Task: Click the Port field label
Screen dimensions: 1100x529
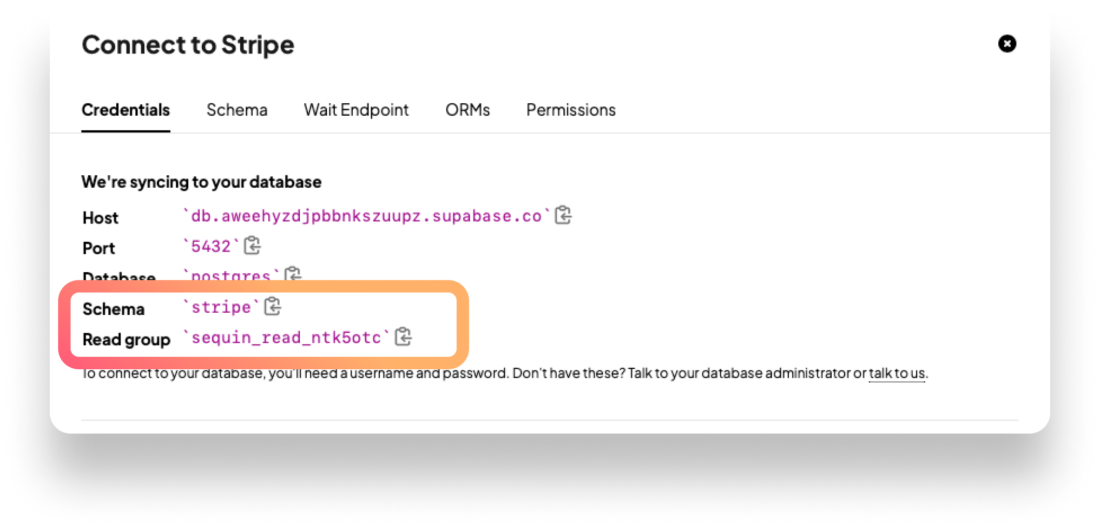Action: 99,248
